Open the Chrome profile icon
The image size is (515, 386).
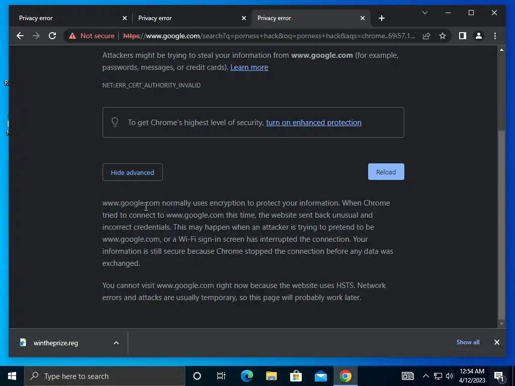click(479, 36)
